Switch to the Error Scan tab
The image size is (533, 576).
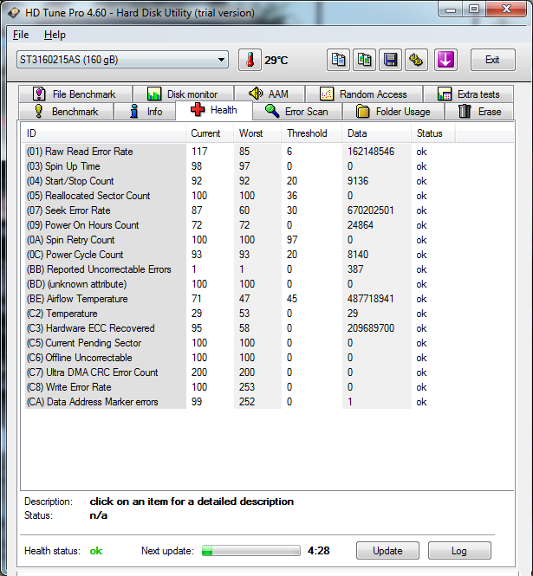tap(297, 112)
